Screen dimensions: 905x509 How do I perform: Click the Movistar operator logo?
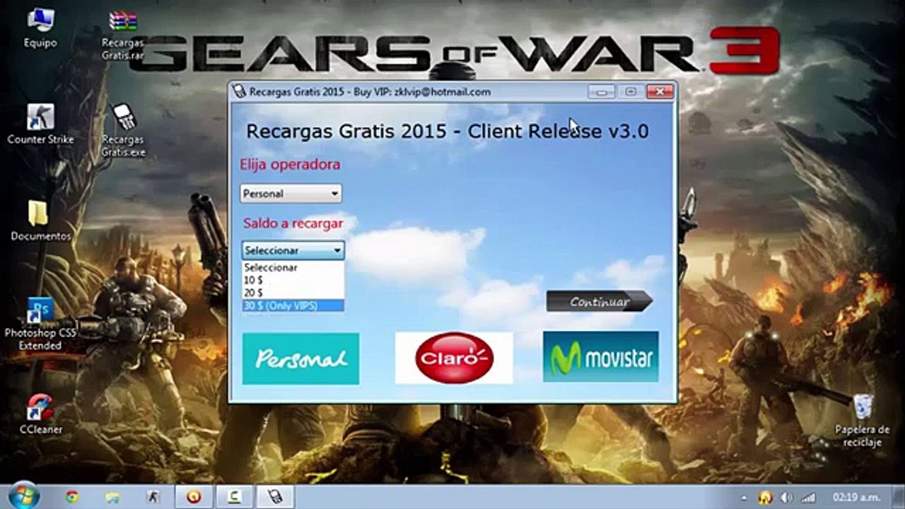[x=601, y=357]
